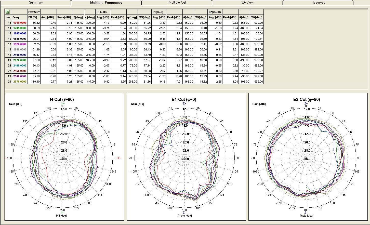This screenshot has width=370, height=225.
Task: Click the E2-Cut (φ=90) polar plot title
Action: [x=307, y=99]
